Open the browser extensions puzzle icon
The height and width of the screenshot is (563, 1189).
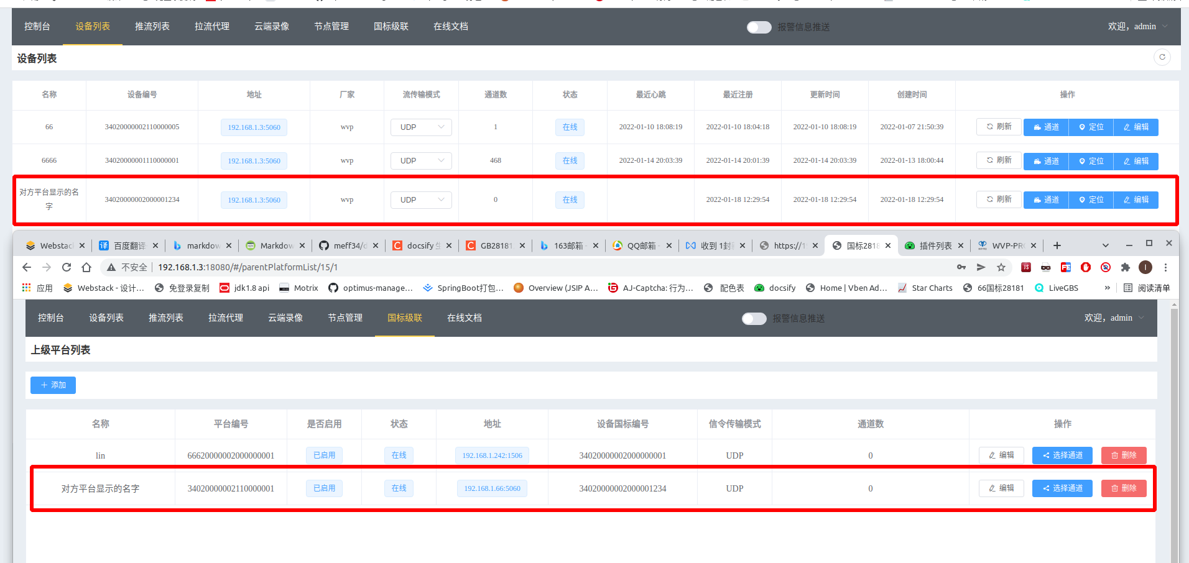click(x=1125, y=267)
